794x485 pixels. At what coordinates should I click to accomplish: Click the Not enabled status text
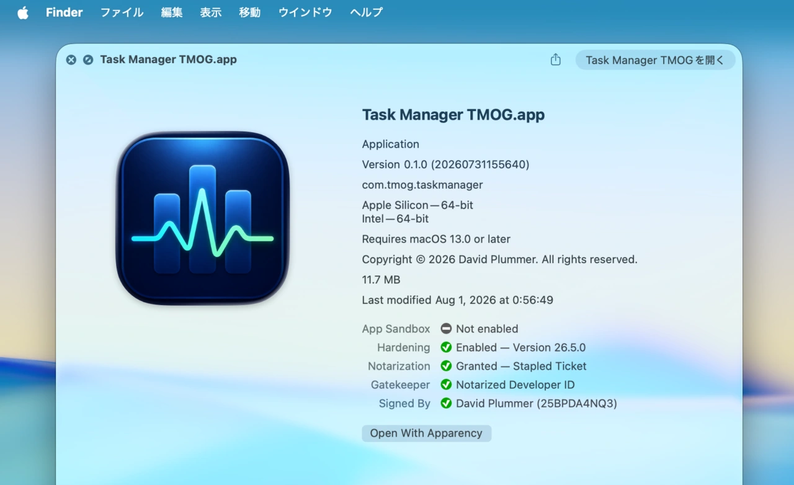(487, 329)
